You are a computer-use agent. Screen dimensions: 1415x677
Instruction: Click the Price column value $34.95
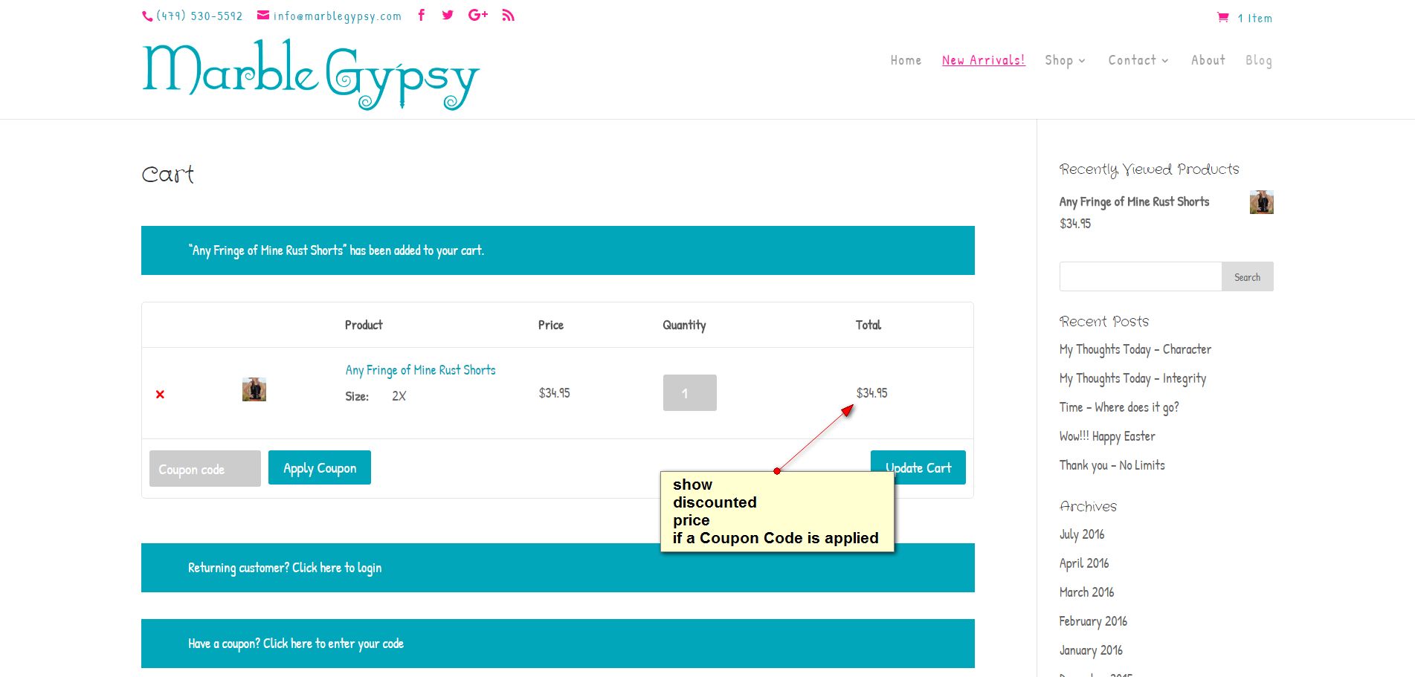pos(555,392)
